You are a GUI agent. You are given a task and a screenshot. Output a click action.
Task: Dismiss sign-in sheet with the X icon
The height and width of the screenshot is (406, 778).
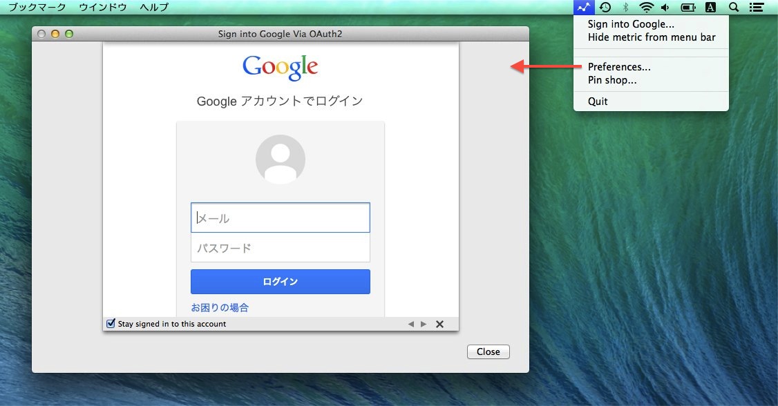439,325
